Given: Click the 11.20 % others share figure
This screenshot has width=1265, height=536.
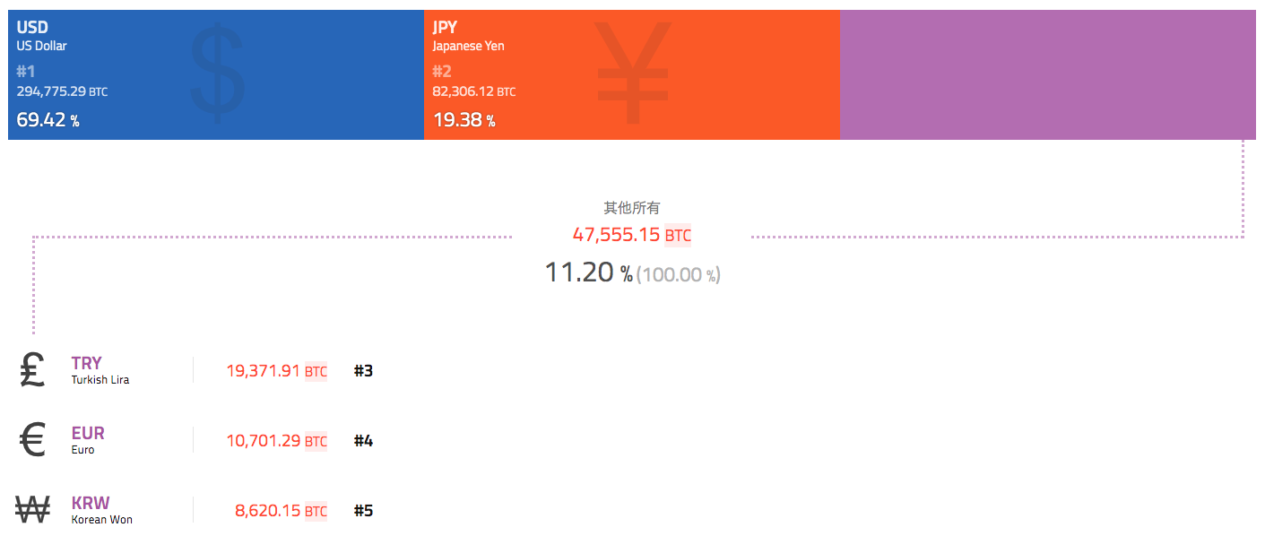Looking at the screenshot, I should (589, 272).
